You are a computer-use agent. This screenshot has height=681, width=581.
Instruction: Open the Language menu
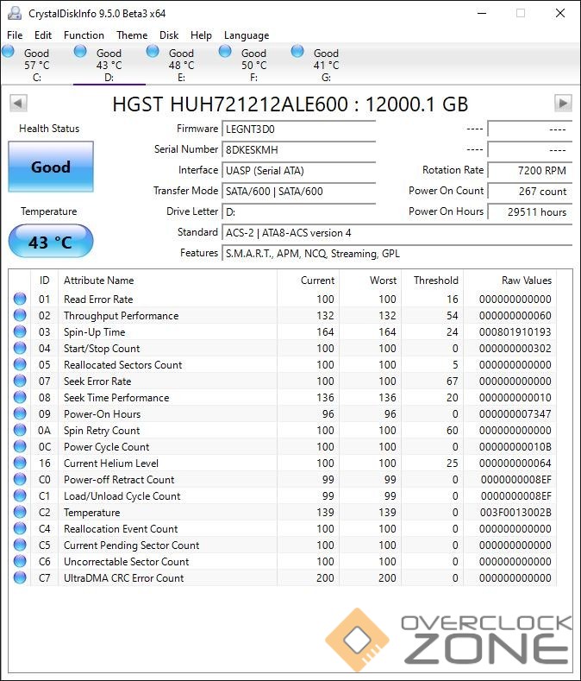pyautogui.click(x=247, y=35)
